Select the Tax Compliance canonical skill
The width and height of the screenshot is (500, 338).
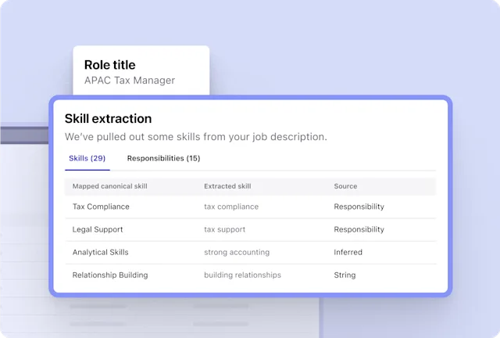click(x=101, y=207)
